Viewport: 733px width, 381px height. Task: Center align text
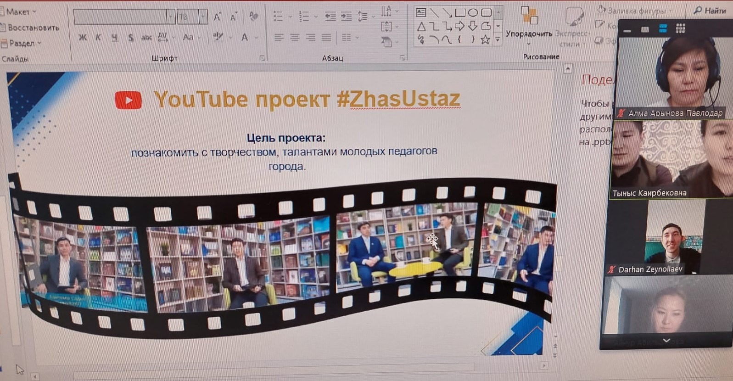coord(295,38)
